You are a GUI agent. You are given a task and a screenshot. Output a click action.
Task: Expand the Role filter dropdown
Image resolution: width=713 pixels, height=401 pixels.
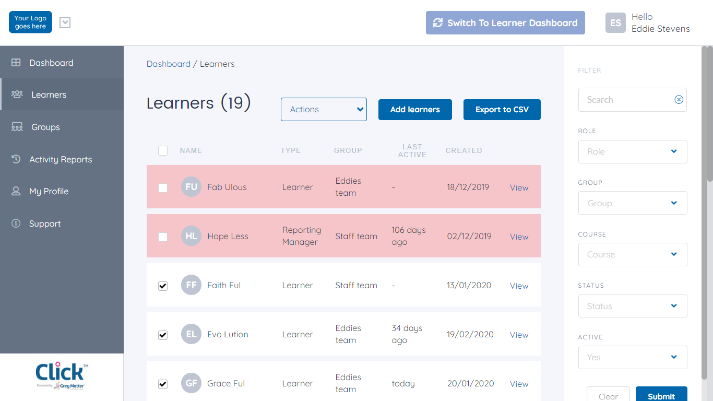click(x=633, y=151)
